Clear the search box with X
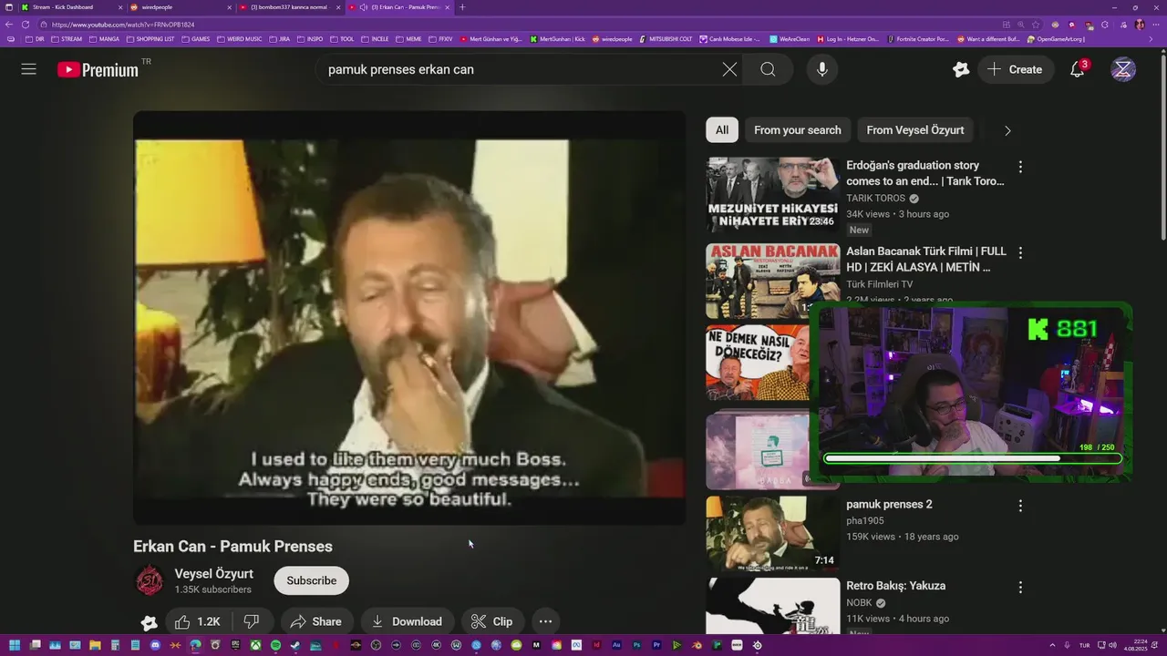Image resolution: width=1167 pixels, height=656 pixels. point(729,69)
